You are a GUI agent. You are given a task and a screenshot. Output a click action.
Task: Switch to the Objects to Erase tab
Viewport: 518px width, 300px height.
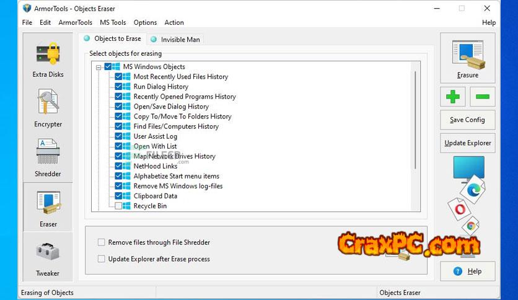(x=112, y=38)
